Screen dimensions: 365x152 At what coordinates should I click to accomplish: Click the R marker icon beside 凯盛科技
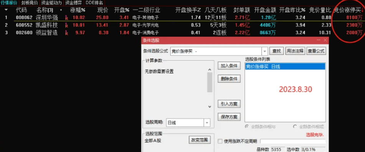tap(66, 25)
